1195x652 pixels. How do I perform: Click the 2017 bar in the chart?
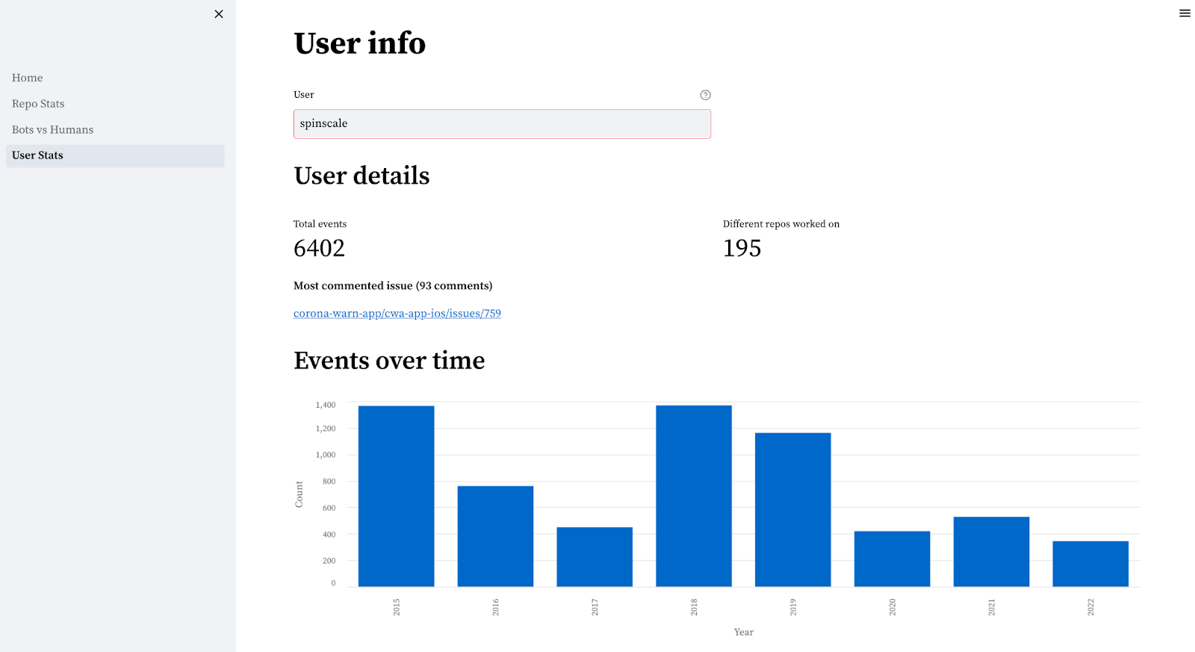click(595, 556)
